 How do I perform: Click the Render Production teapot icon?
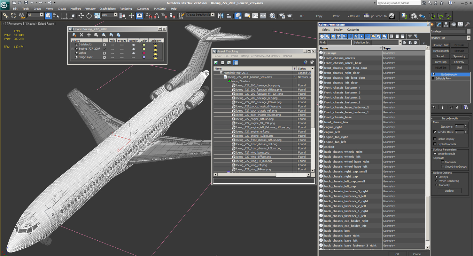(x=290, y=16)
